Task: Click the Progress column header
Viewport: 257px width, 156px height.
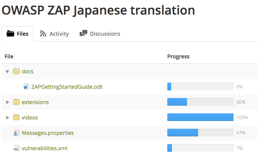Action: click(178, 56)
